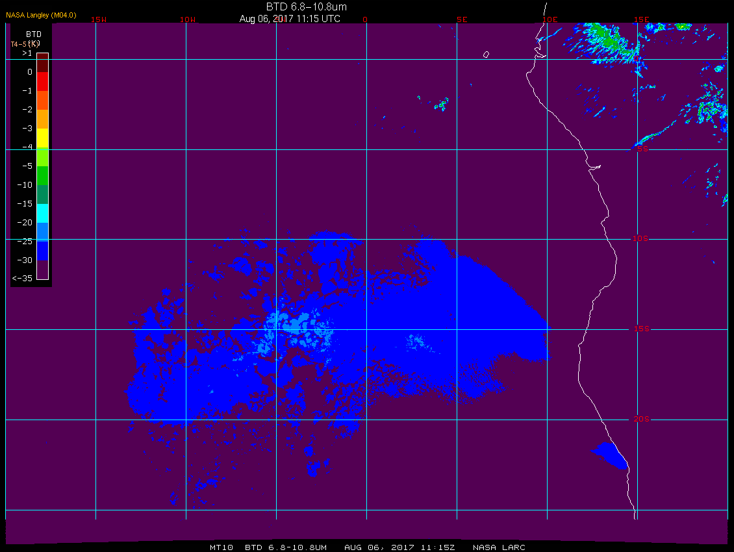Click the 'AUG 06, 2017 11:15Z' footer text

point(399,547)
